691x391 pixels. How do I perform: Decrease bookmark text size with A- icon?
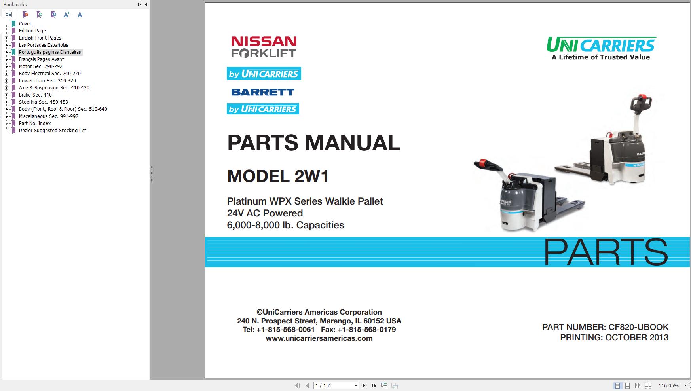point(80,15)
